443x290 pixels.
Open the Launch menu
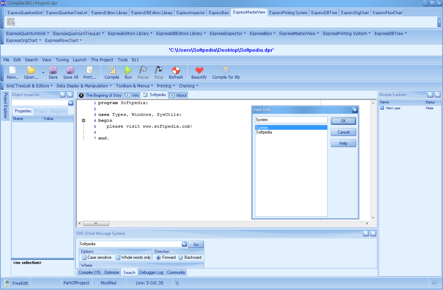click(80, 60)
